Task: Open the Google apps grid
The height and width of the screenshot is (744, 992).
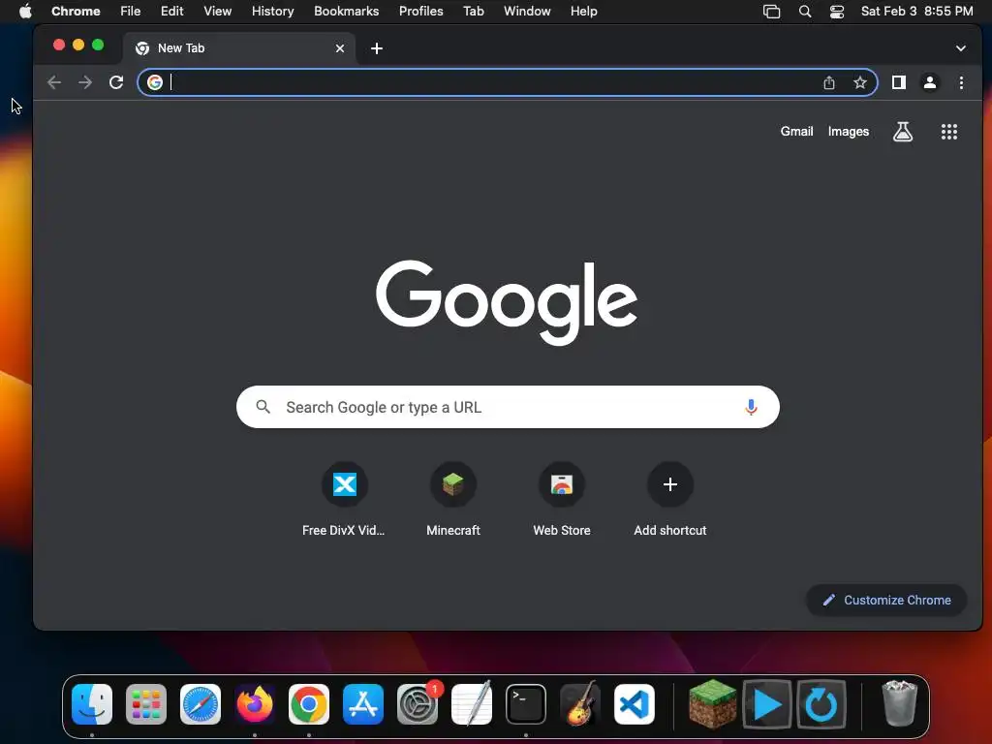Action: 949,132
